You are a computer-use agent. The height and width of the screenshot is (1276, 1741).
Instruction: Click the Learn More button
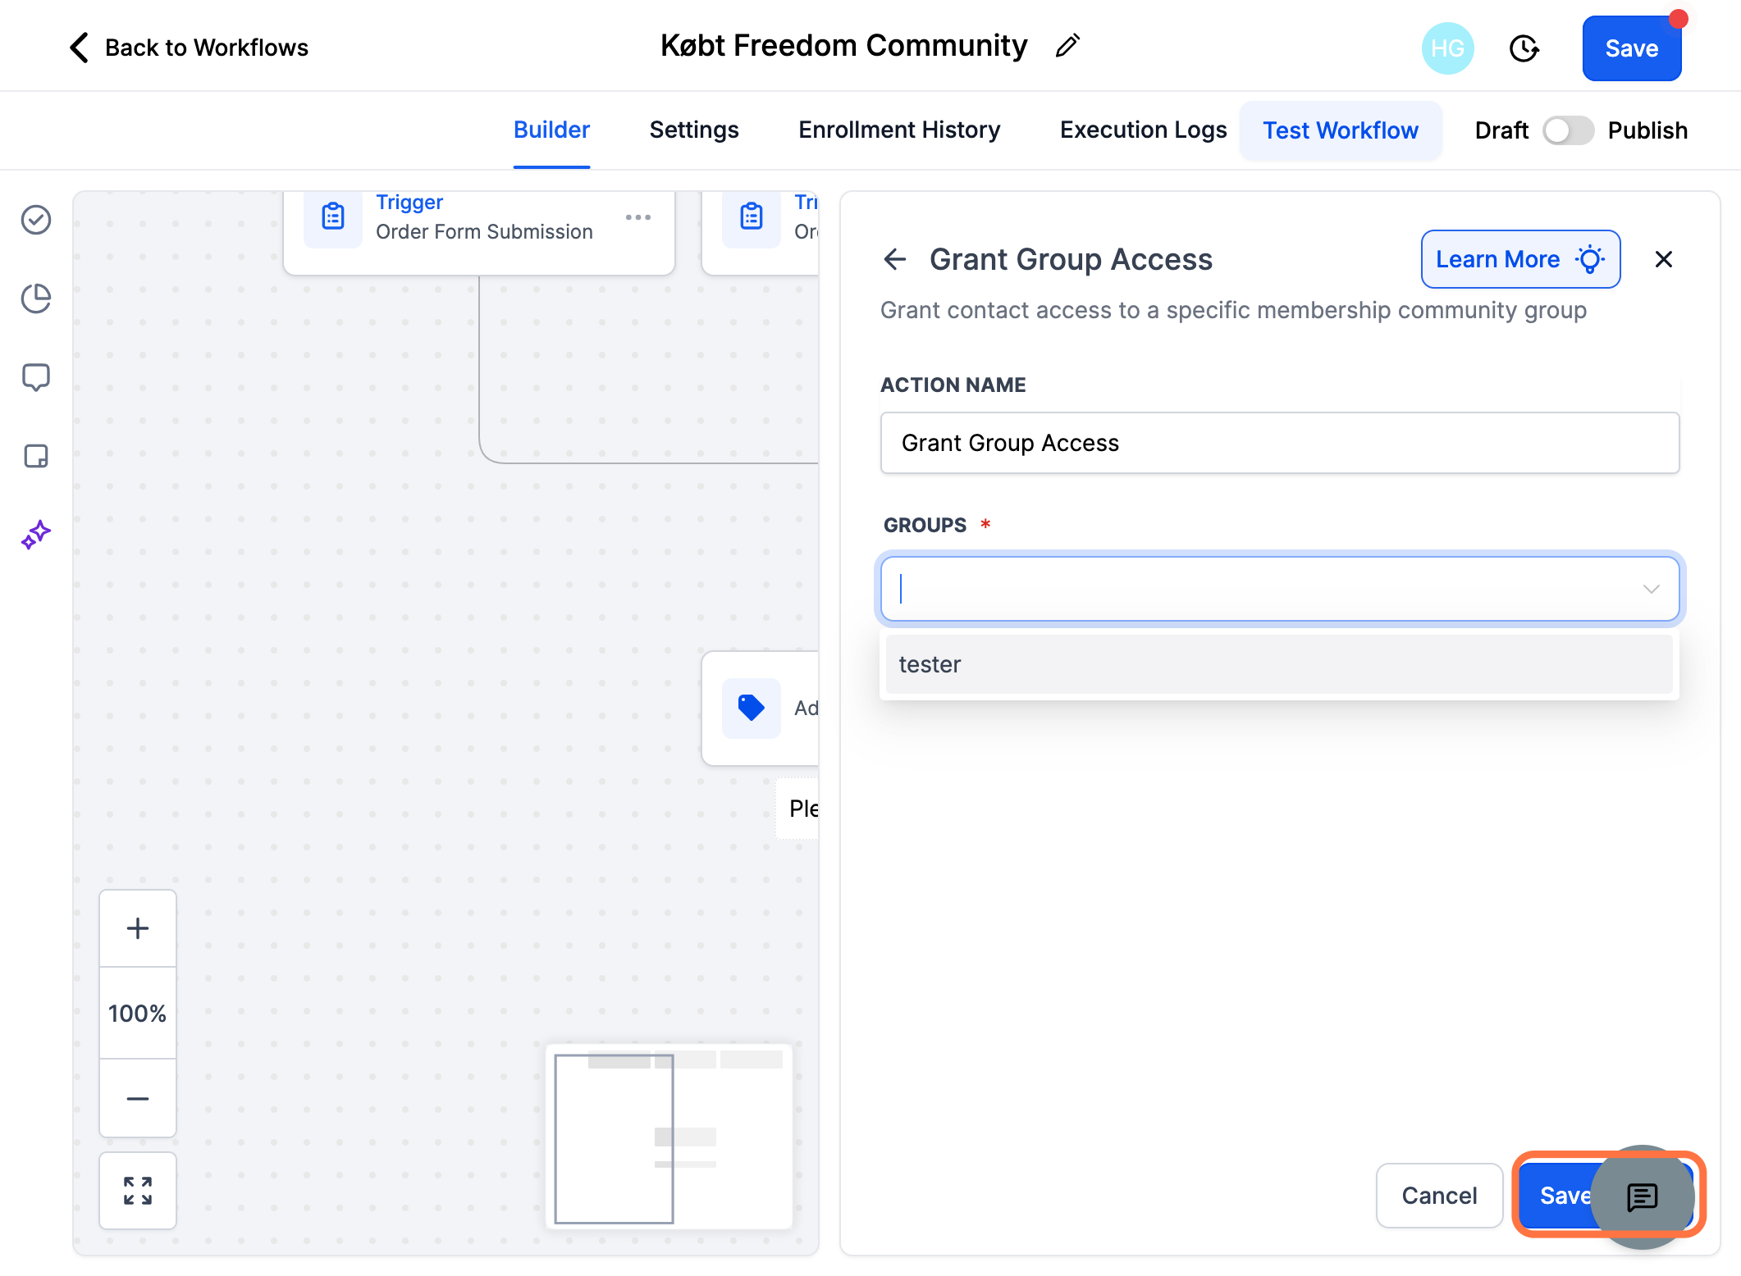coord(1520,259)
